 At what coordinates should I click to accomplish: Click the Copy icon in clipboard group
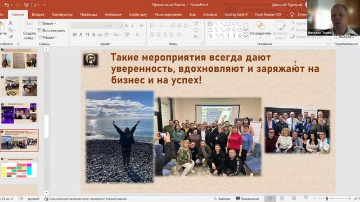[11, 30]
